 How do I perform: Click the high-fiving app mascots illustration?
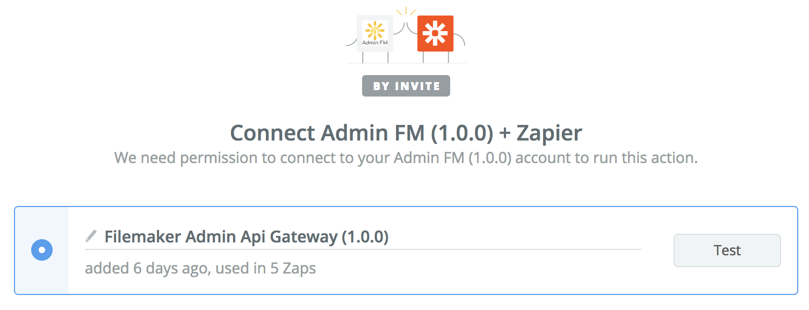point(406,38)
